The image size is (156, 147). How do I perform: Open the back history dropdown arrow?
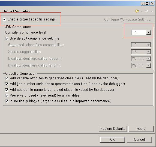142,11
